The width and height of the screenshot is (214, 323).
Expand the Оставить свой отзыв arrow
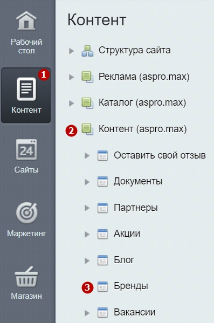(x=87, y=156)
